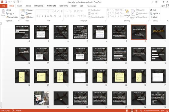Click the 50% zoom level indicator

tap(163, 111)
